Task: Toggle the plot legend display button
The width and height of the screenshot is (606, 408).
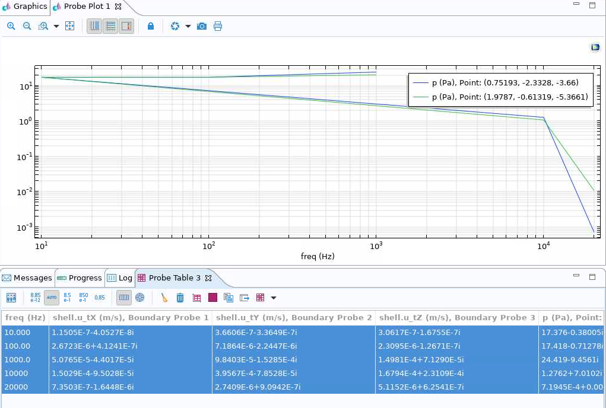Action: 126,26
